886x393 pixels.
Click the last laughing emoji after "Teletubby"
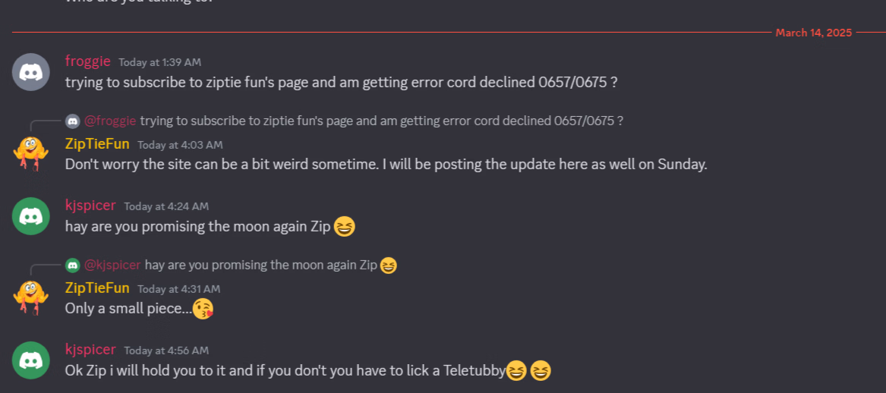tap(541, 371)
